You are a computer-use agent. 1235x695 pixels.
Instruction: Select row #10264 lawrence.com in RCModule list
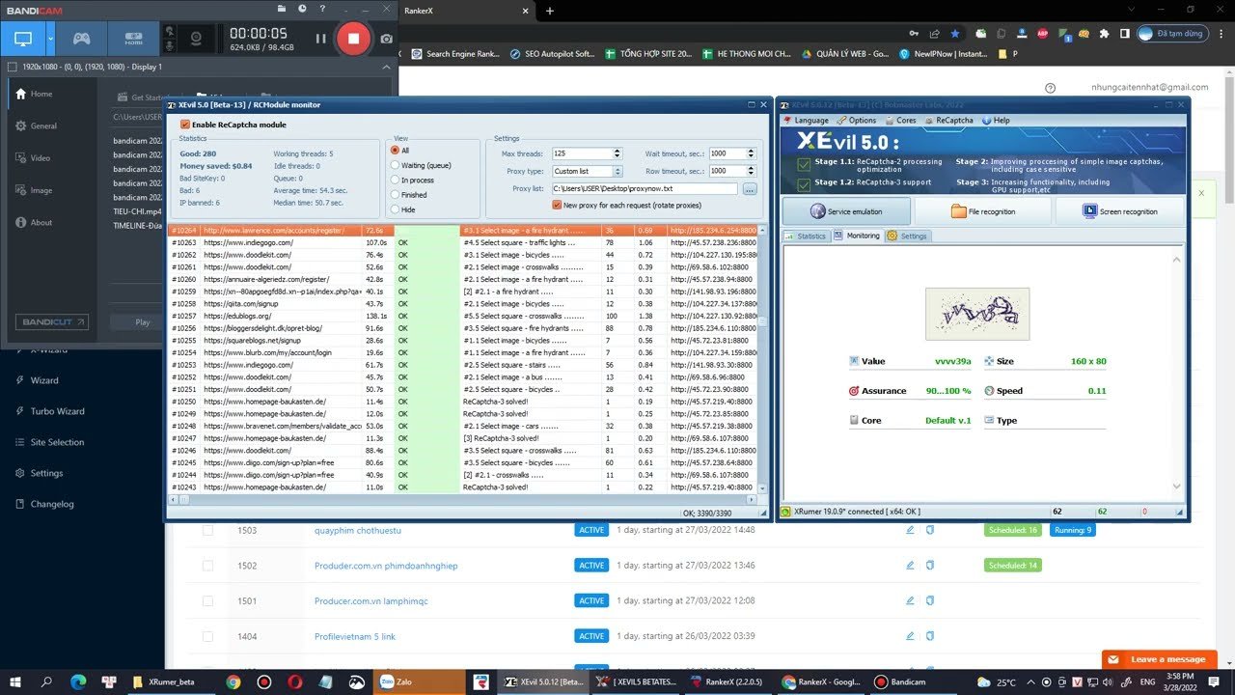[x=462, y=231]
